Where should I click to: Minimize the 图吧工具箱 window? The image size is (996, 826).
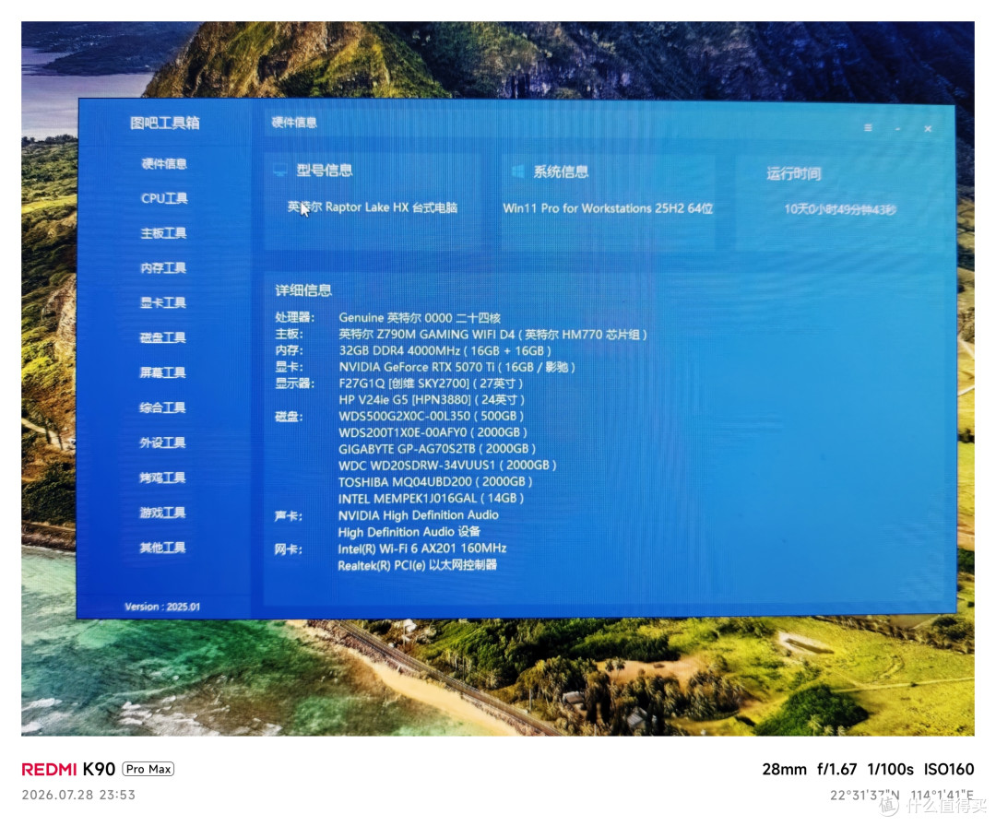[x=897, y=128]
